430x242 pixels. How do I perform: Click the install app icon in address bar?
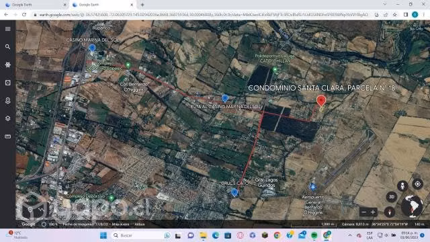(x=376, y=15)
